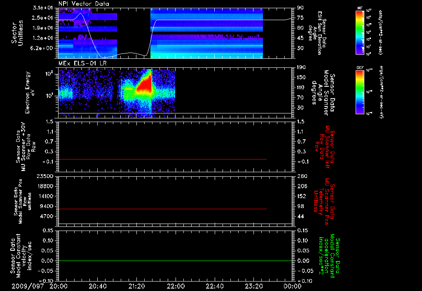Click the ergs/(cm**2-sr-sec-eV) unit label
Viewport: 422px width, 291px height.
[x=381, y=92]
